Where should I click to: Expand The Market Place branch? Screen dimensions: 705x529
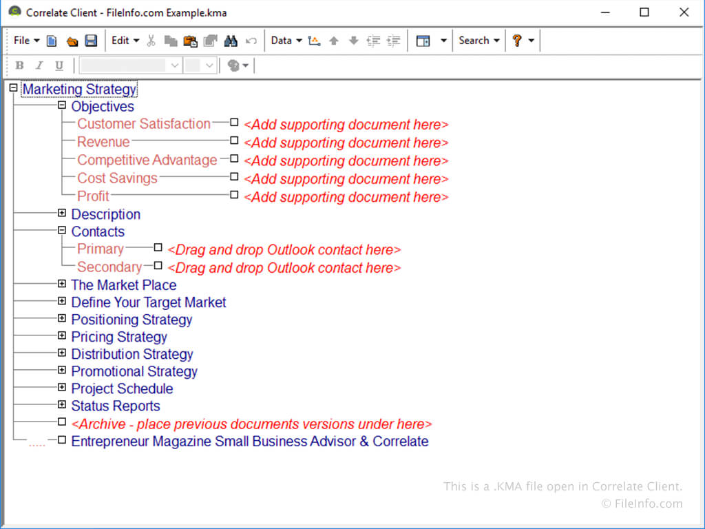pyautogui.click(x=62, y=284)
